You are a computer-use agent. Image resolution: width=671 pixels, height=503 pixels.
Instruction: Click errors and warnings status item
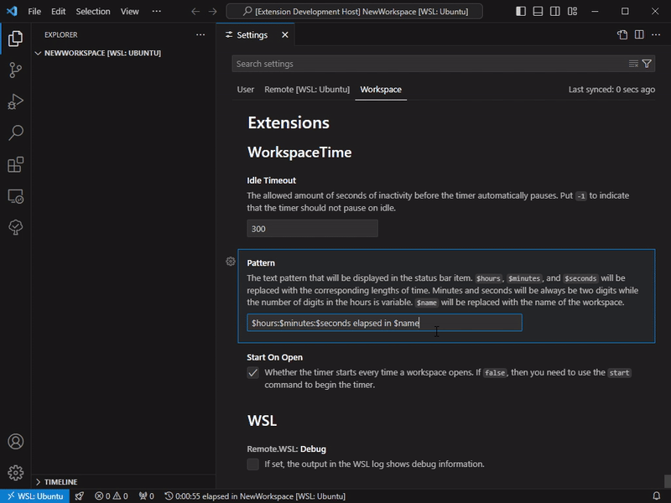(112, 496)
